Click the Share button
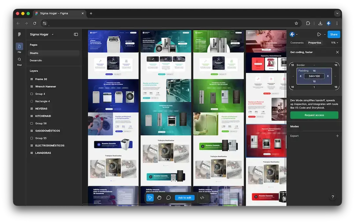The height and width of the screenshot is (223, 355). click(x=334, y=34)
